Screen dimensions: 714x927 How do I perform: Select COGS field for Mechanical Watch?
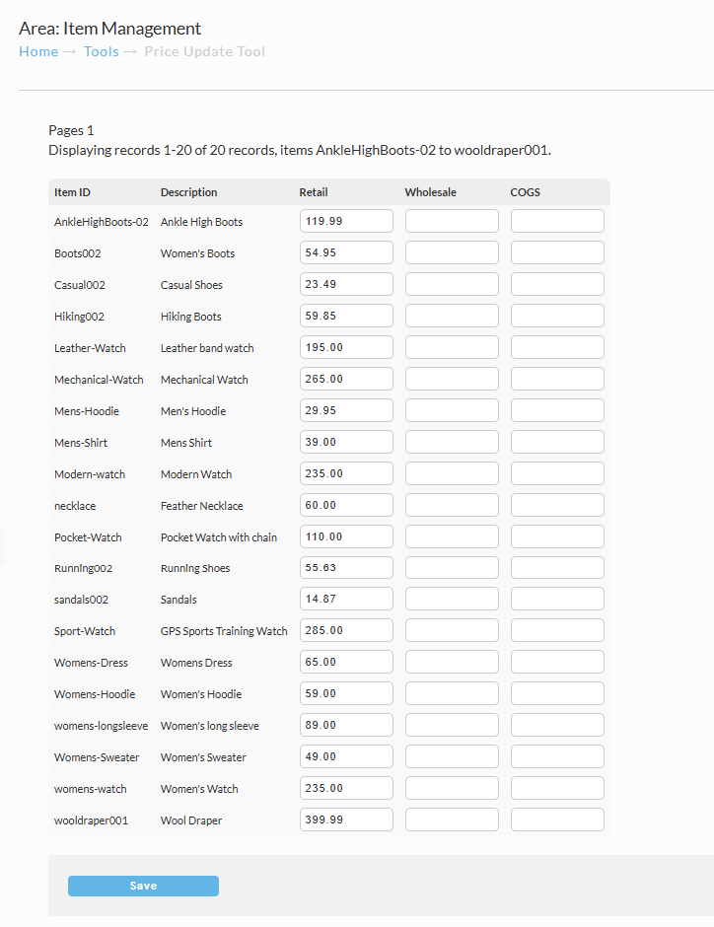pos(557,379)
